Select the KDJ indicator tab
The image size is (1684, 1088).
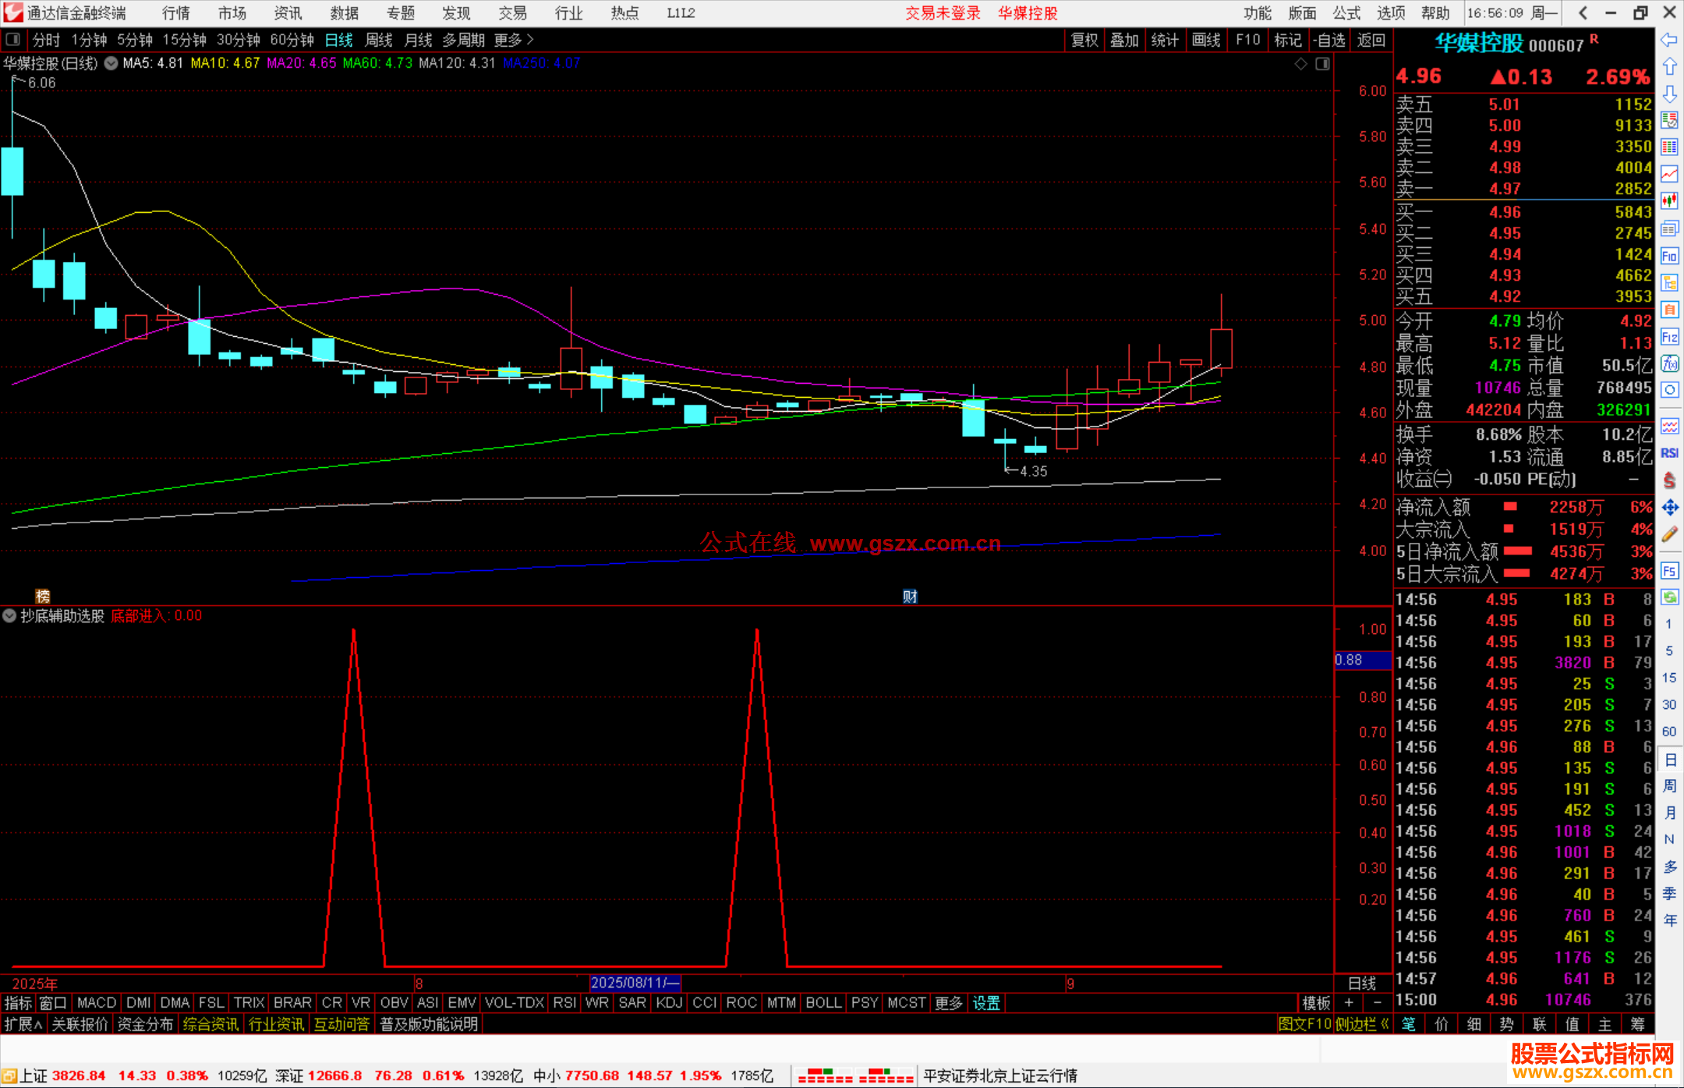coord(669,1003)
